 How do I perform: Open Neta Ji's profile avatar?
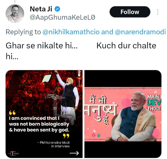(15, 14)
